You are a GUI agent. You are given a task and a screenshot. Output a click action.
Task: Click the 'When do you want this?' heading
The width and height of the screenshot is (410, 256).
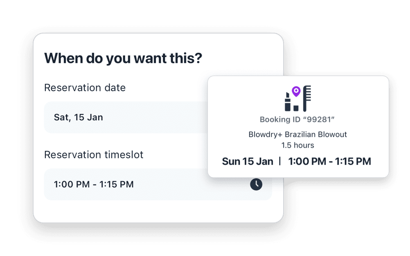123,58
